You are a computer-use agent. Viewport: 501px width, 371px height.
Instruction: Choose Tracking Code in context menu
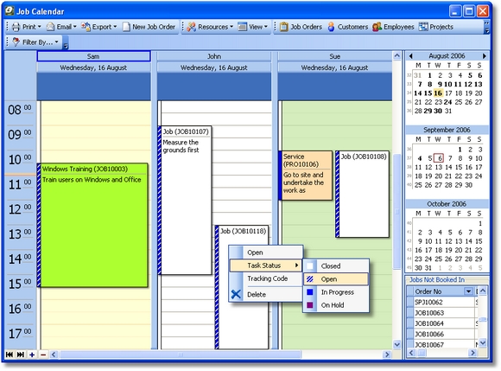coord(266,278)
